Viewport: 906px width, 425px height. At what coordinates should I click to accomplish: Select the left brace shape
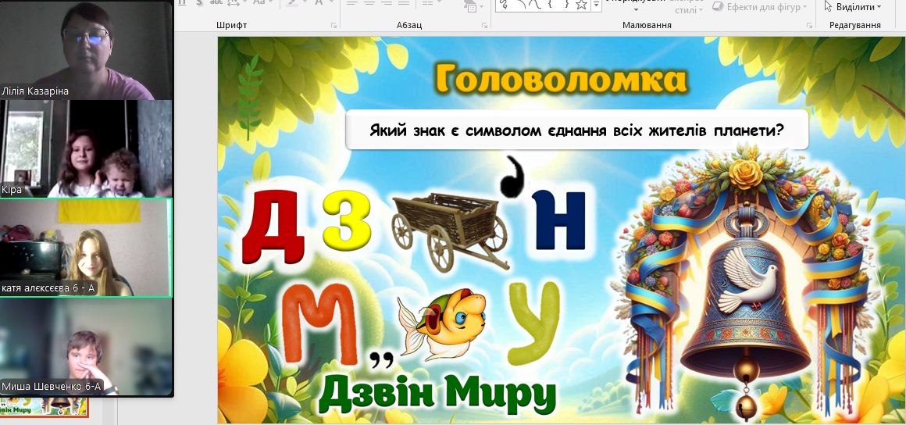pos(551,5)
